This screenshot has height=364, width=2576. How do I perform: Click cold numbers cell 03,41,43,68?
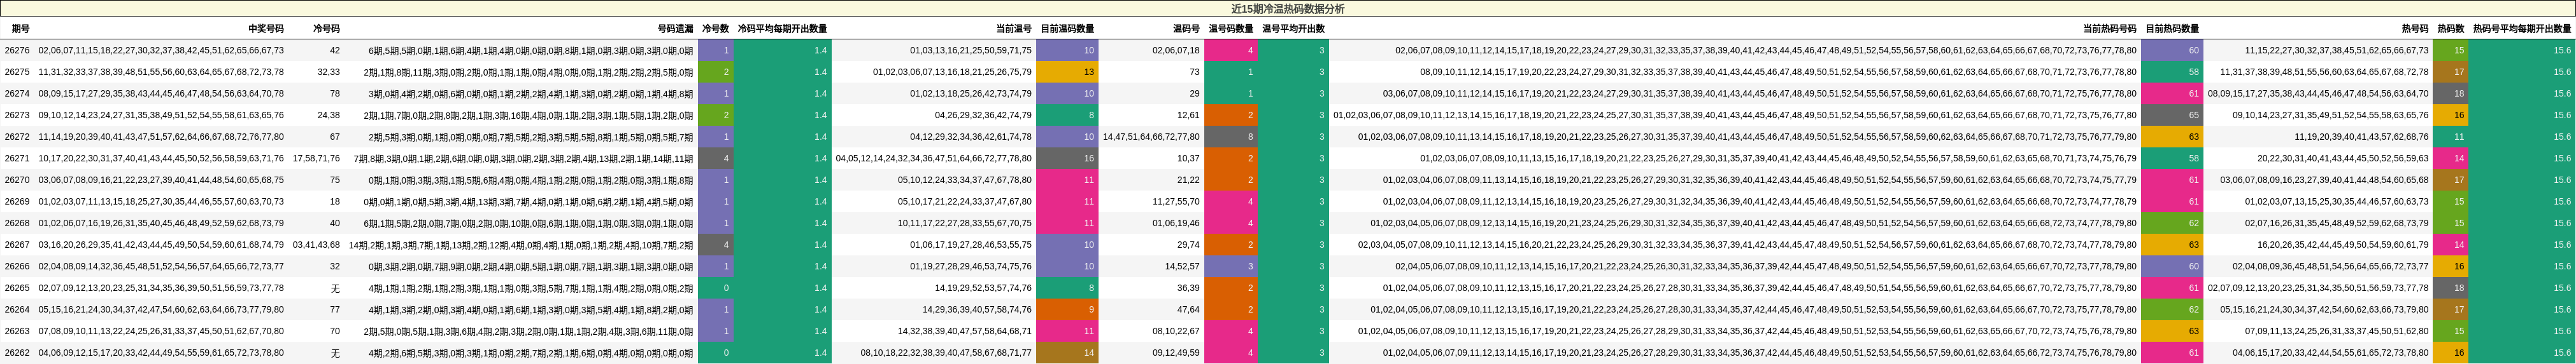(316, 245)
